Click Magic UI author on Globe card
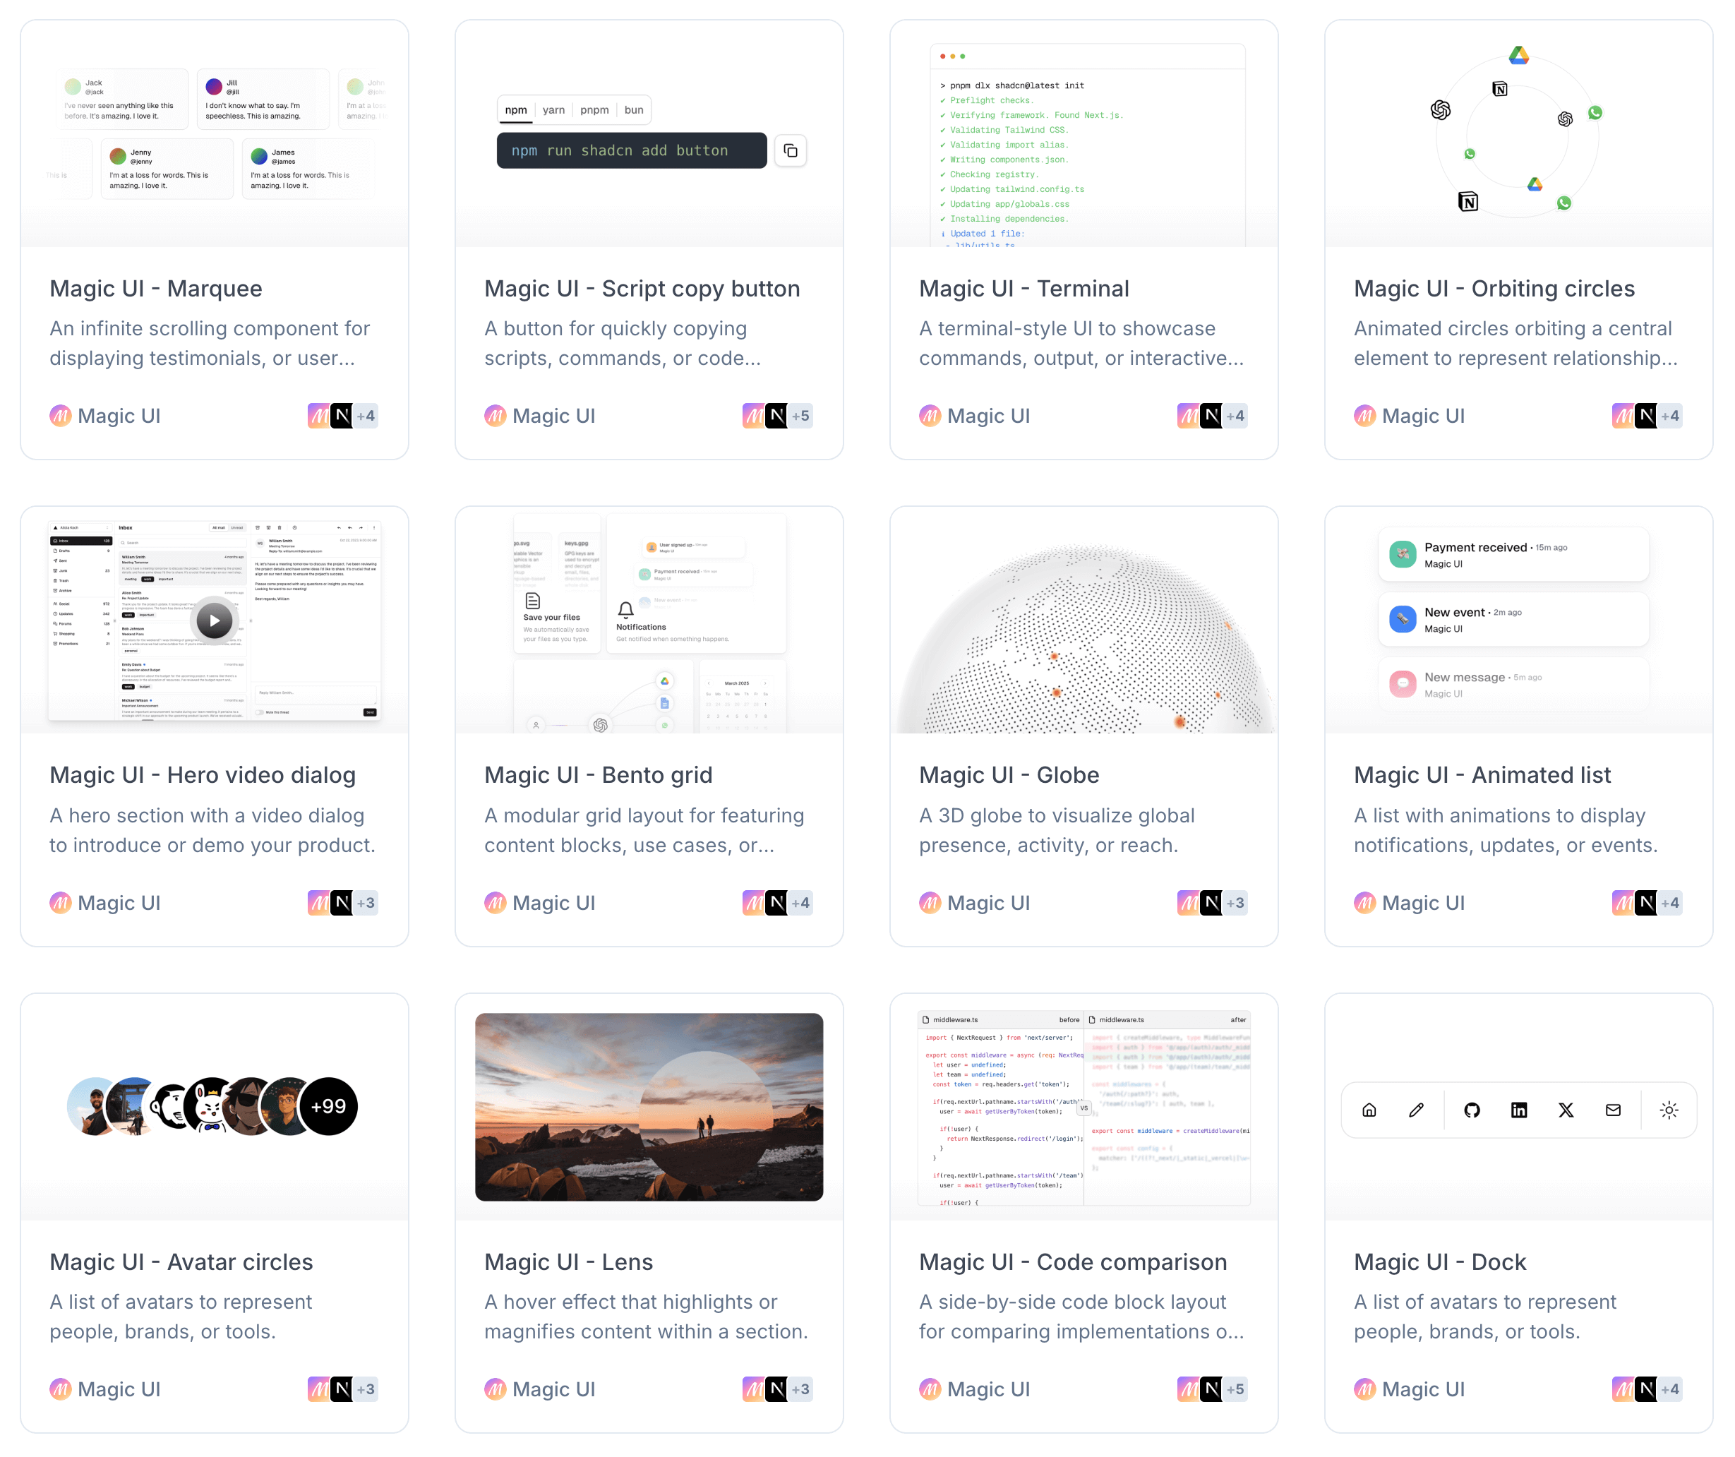 [x=974, y=902]
